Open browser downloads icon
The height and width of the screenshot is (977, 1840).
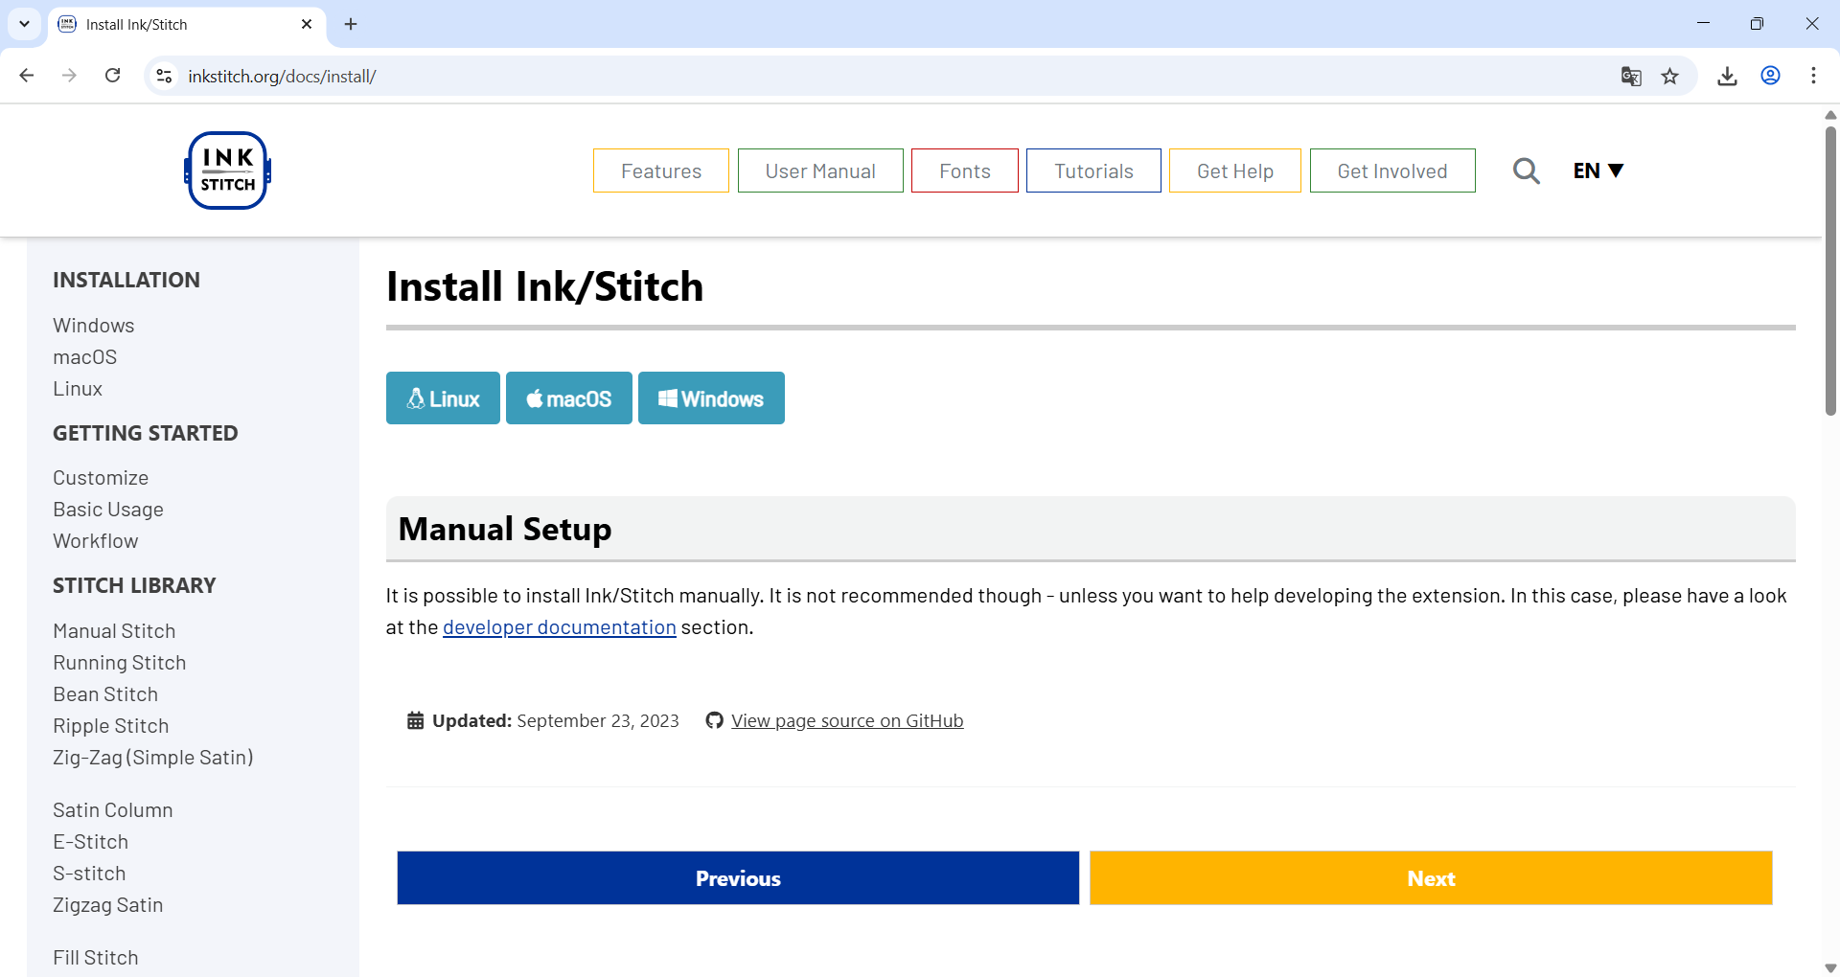[x=1727, y=77]
